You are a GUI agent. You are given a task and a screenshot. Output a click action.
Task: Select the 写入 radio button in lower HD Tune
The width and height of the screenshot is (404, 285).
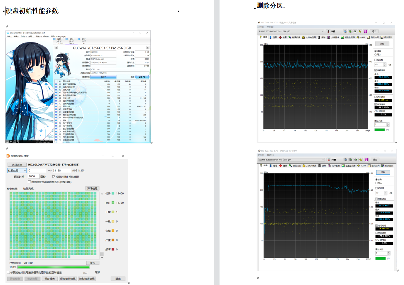tap(377, 183)
